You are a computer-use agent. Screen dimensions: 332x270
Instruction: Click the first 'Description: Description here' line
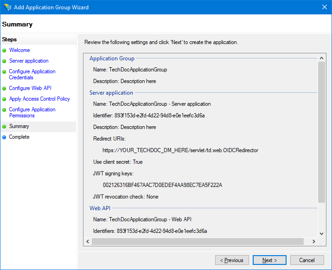(124, 81)
